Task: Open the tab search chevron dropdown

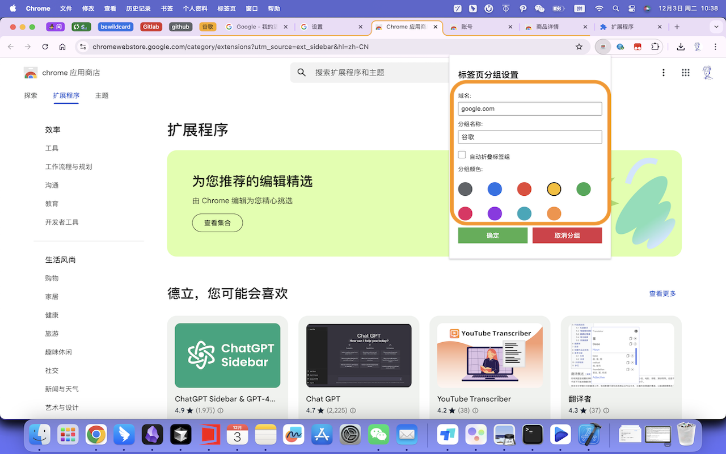Action: (x=716, y=27)
